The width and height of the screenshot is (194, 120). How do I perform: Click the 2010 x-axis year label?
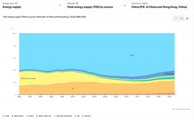tap(126, 97)
